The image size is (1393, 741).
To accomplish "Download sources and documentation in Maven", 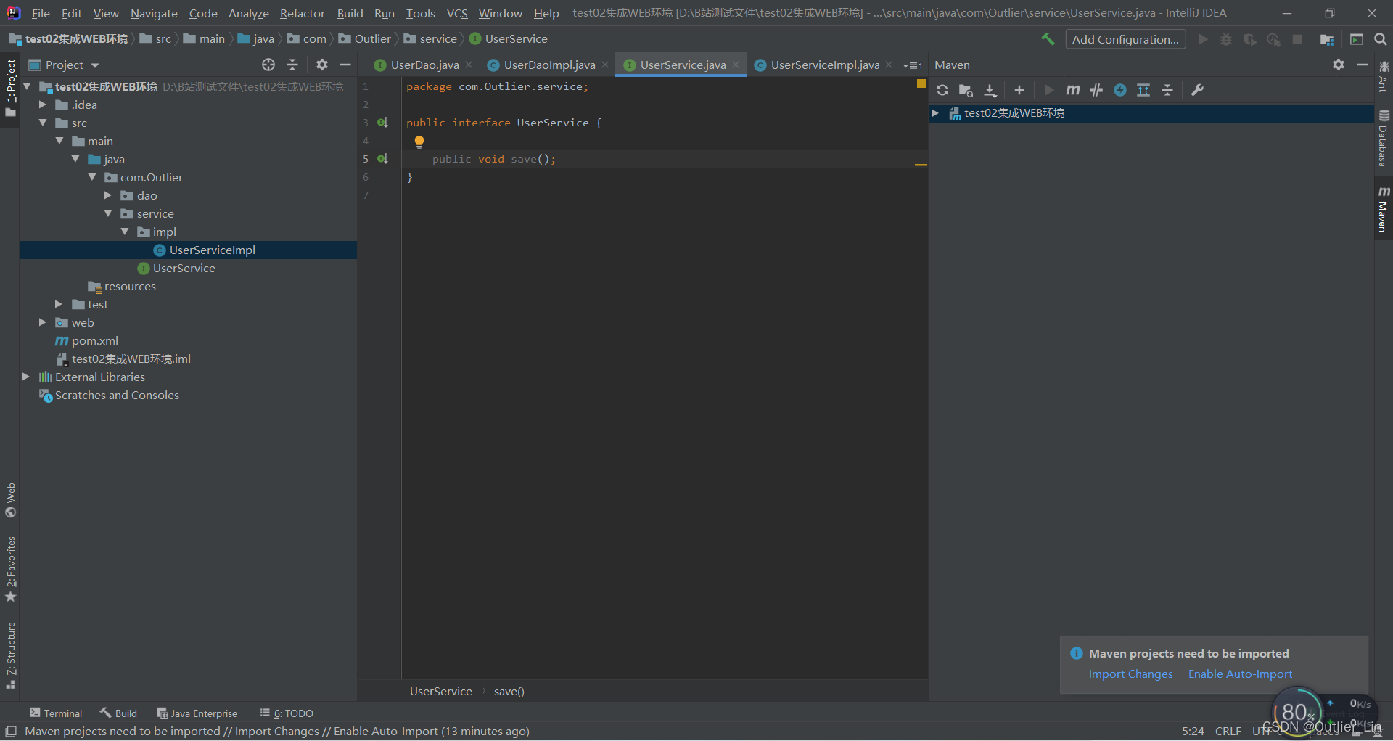I will (990, 90).
